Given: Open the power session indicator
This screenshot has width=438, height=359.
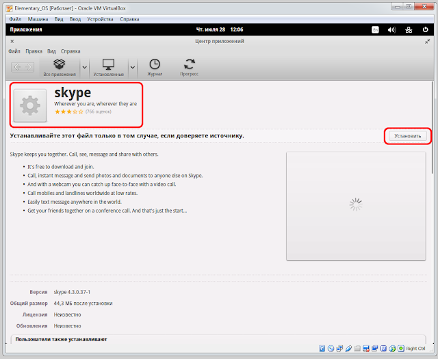Looking at the screenshot, I should tap(425, 29).
